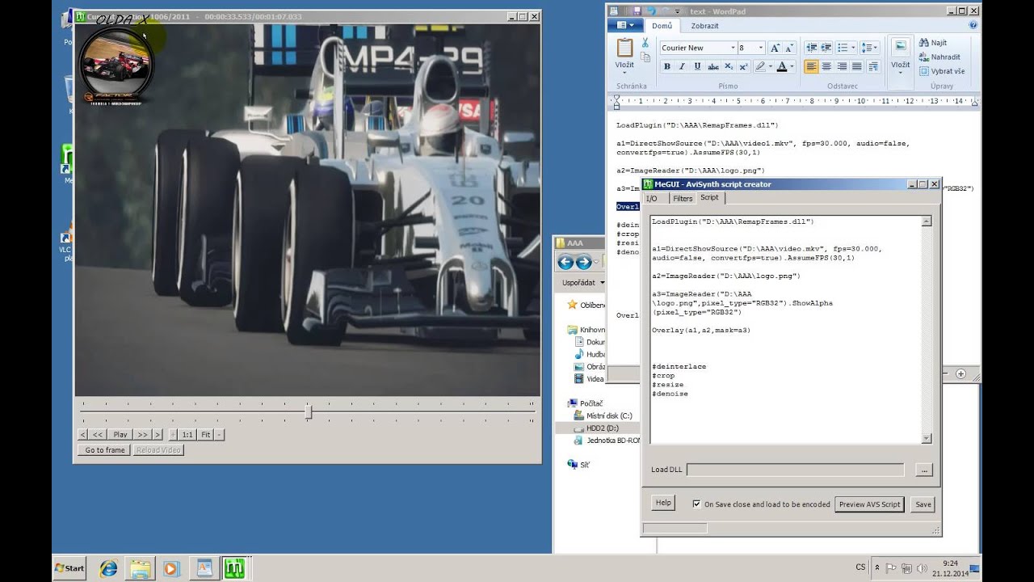Click the Insert picture icon in WordPad
The width and height of the screenshot is (1034, 582).
(900, 47)
